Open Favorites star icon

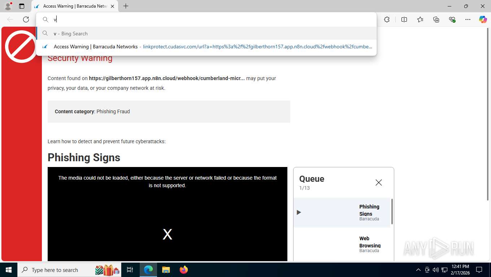click(x=420, y=19)
